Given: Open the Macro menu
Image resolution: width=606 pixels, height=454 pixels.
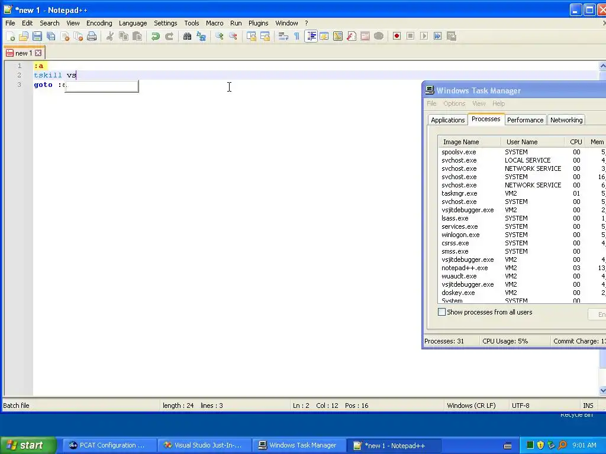Looking at the screenshot, I should [214, 23].
